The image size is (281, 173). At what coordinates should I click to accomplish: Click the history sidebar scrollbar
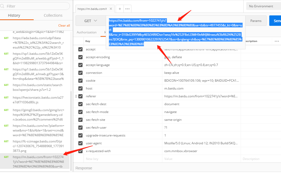point(71,131)
